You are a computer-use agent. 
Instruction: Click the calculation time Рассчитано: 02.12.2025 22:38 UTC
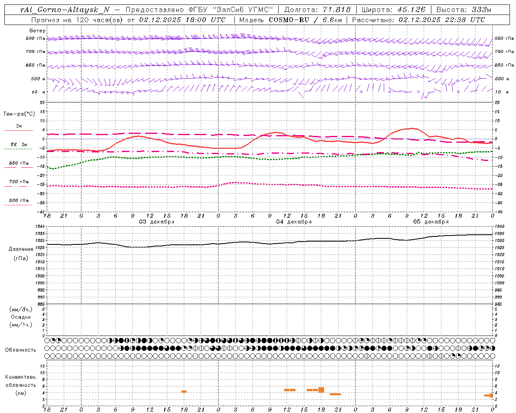click(418, 20)
